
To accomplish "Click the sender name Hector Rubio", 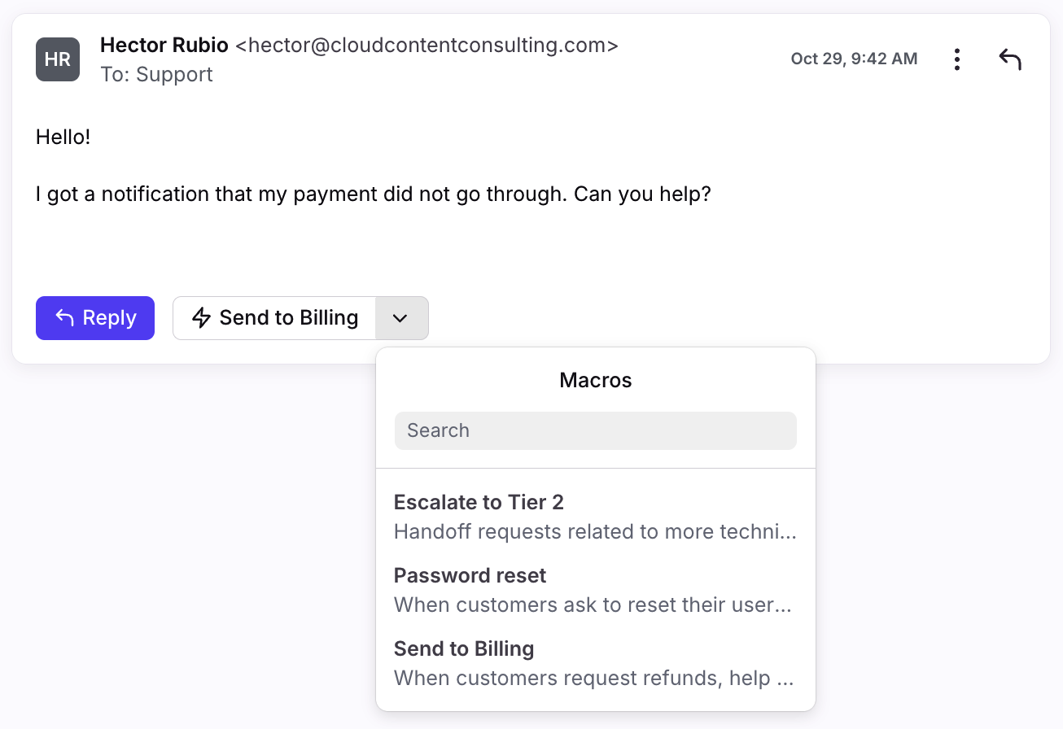I will click(164, 46).
